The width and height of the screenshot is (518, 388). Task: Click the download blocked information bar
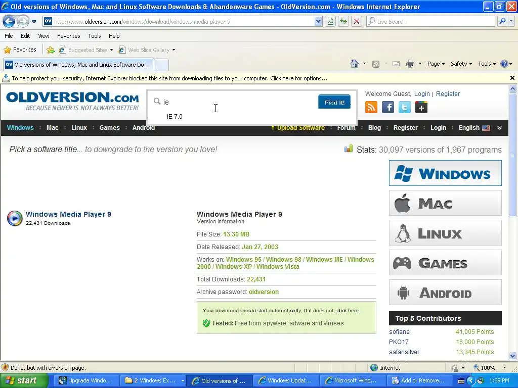click(254, 78)
